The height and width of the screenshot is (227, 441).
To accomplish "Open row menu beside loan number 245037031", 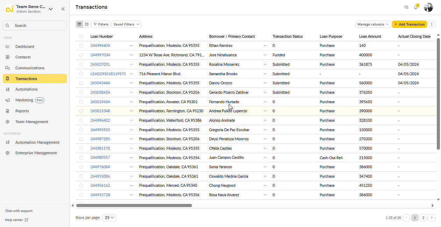I will 131,64.
